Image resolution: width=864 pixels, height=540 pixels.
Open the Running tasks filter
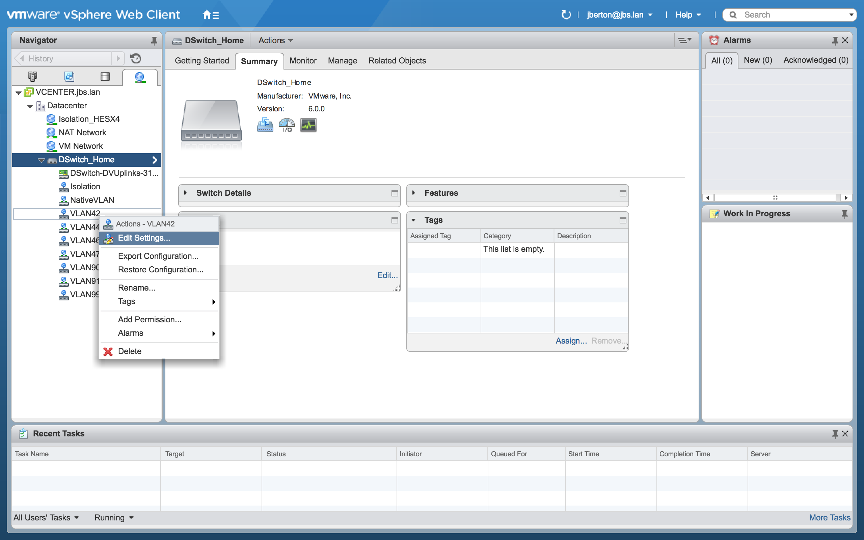coord(114,517)
